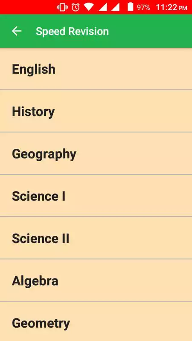Open the English subject
Viewport: 192px width, 341px height.
[x=96, y=69]
